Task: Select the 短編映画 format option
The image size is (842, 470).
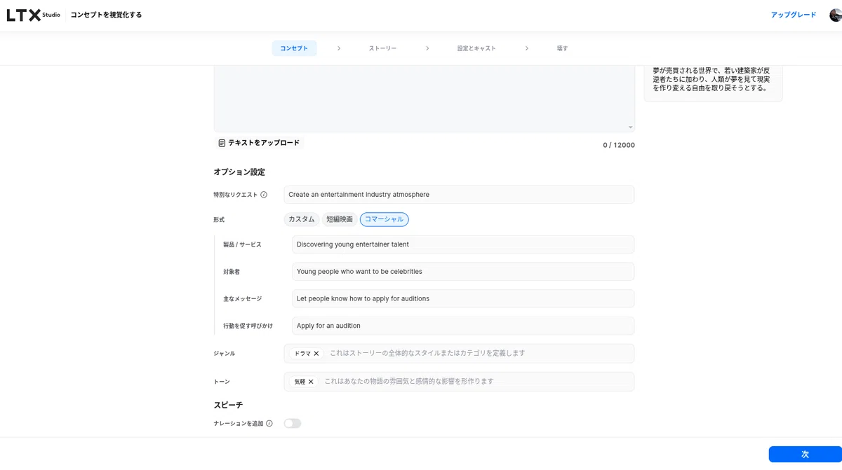Action: pos(340,219)
